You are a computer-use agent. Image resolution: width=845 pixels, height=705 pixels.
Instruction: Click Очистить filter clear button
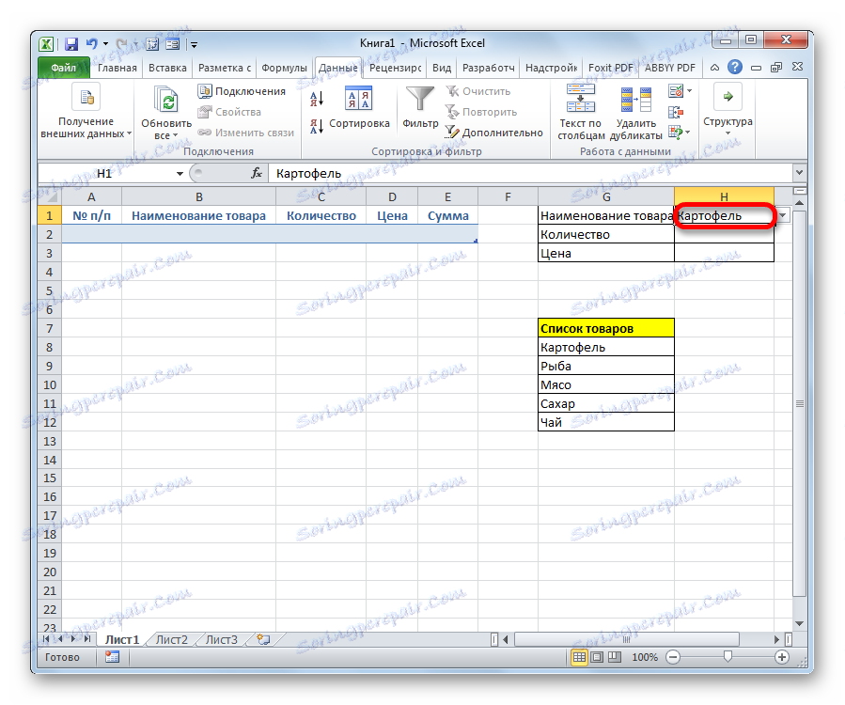[x=478, y=91]
